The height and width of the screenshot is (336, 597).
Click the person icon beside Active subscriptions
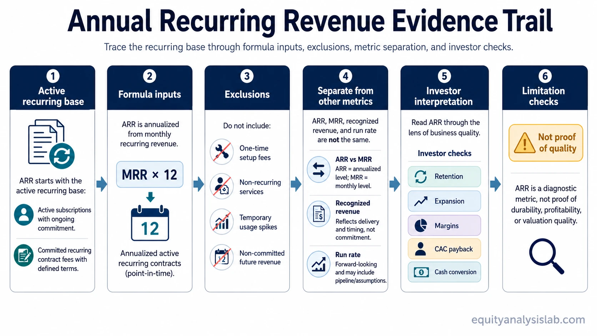pyautogui.click(x=24, y=215)
